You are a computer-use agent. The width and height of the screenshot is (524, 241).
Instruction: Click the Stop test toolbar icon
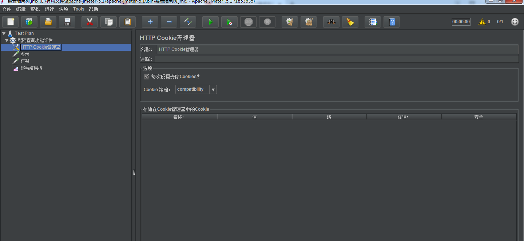[248, 22]
